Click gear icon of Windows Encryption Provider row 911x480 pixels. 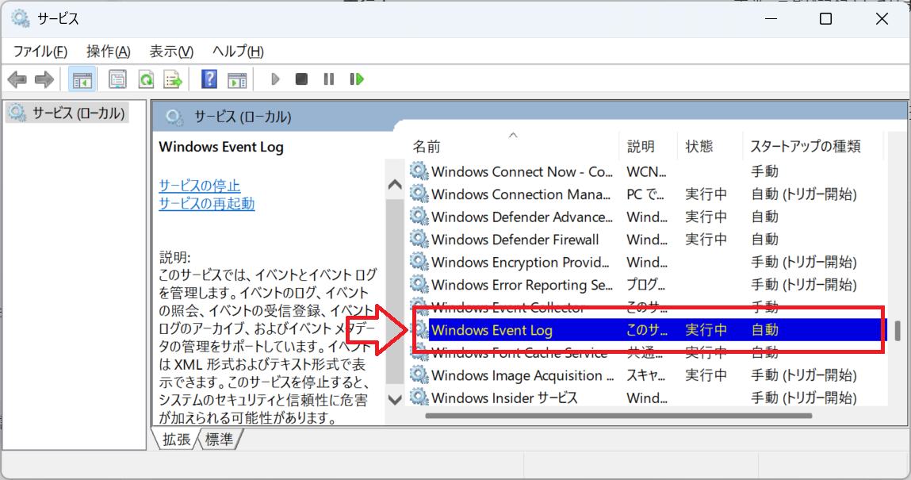[419, 262]
